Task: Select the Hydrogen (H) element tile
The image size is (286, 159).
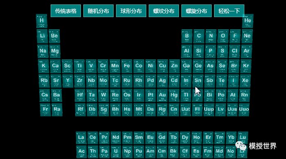Action: pyautogui.click(x=42, y=21)
